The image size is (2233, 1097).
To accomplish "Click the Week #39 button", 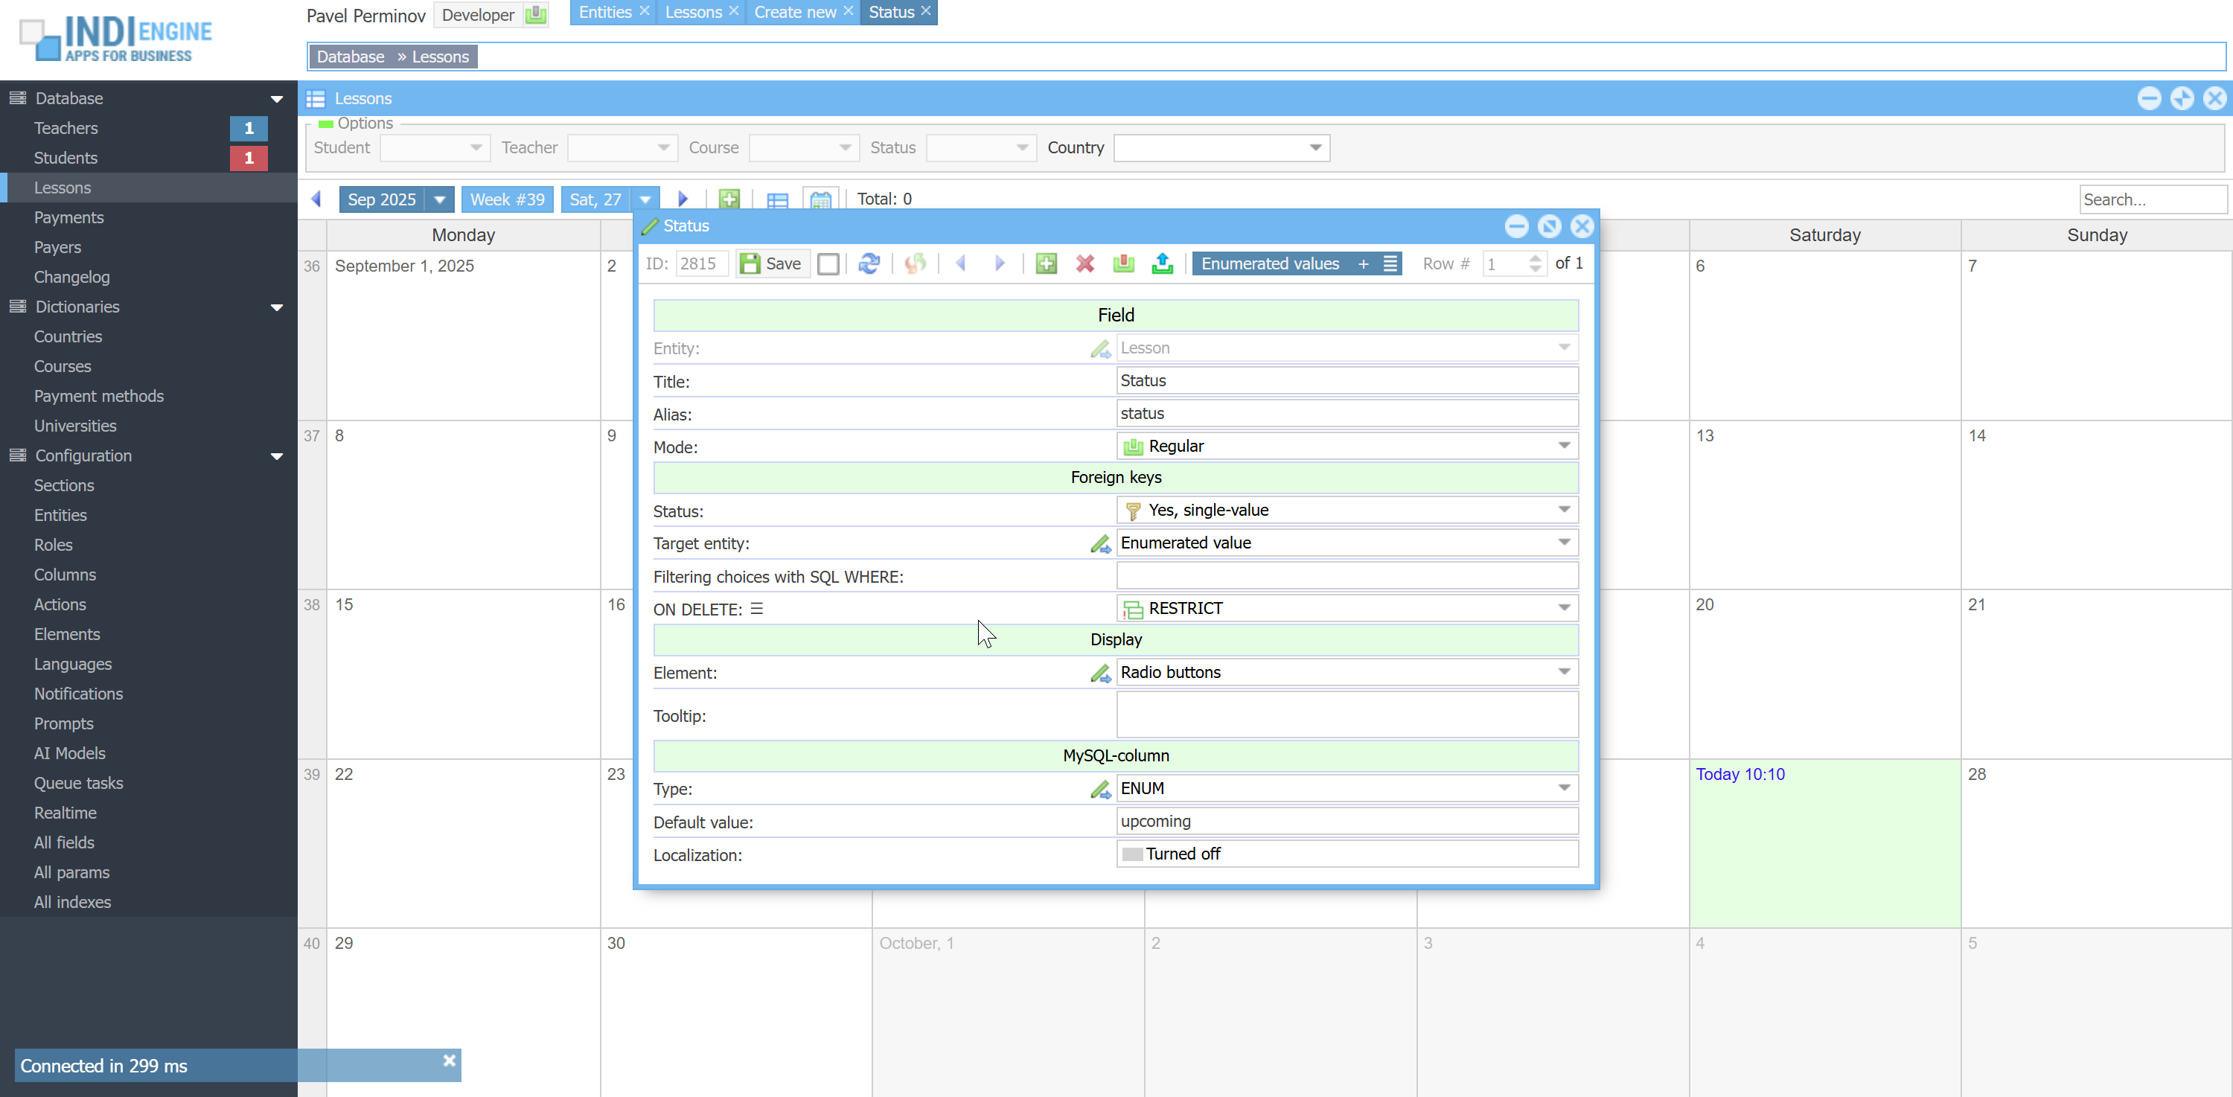I will tap(507, 199).
